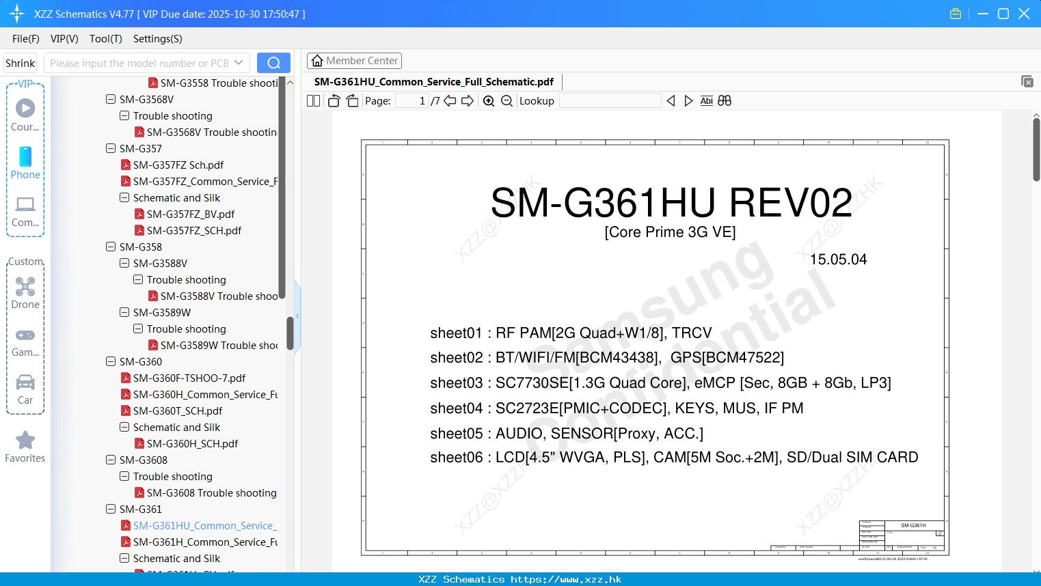Viewport: 1041px width, 586px height.
Task: Click the PDF viewer vertical scrollbar
Action: [1036, 149]
